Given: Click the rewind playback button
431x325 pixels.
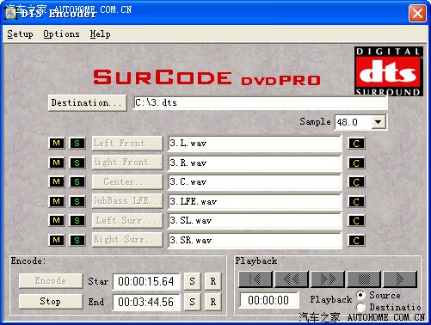Looking at the screenshot, I should (292, 279).
